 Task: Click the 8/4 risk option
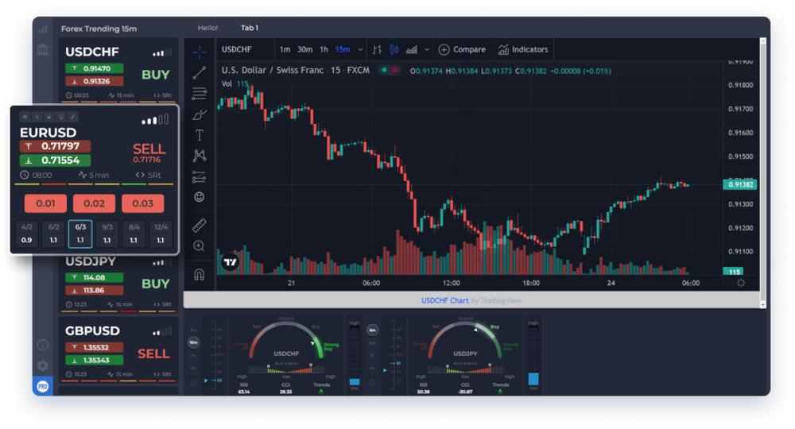(x=134, y=234)
